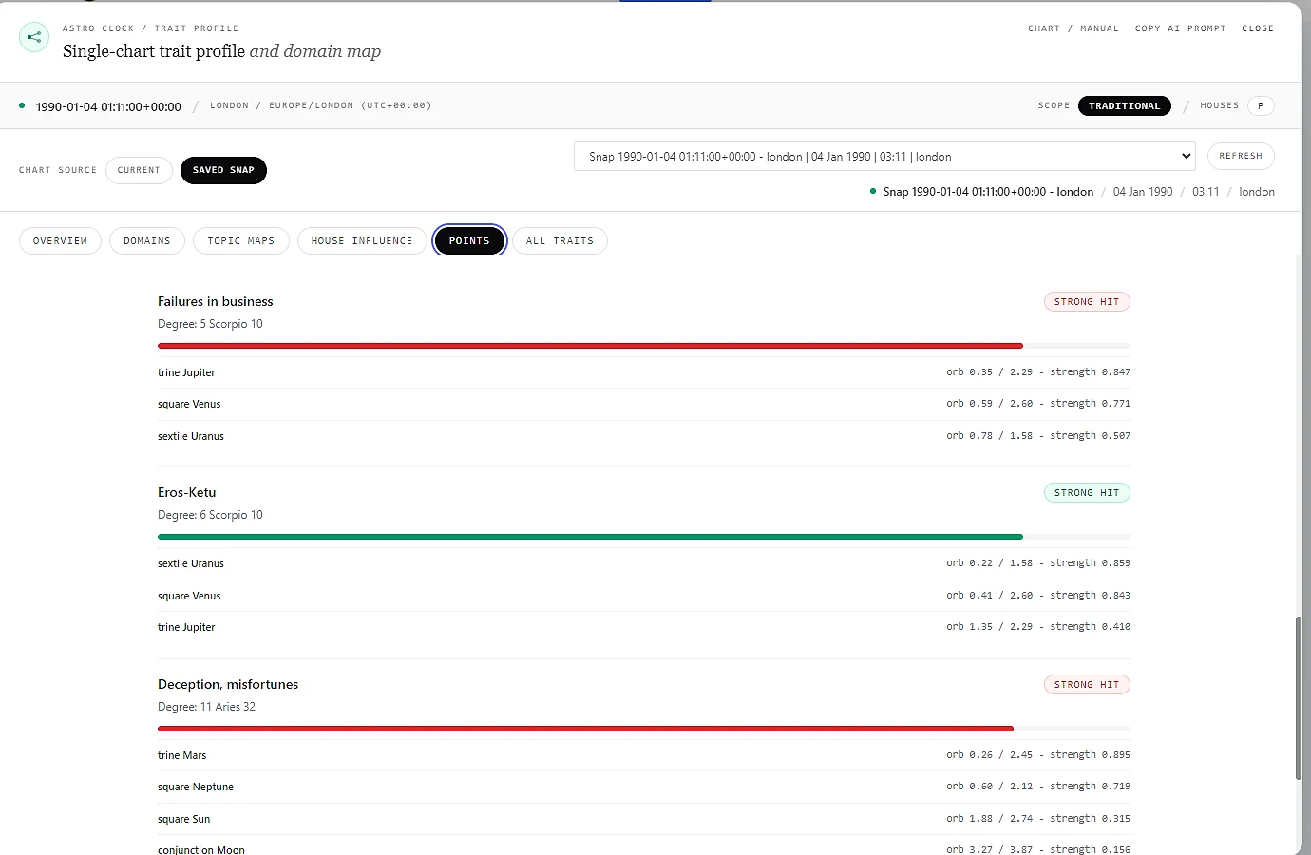Viewport: 1311px width, 855px height.
Task: Switch to the Domains tab
Action: [x=147, y=241]
